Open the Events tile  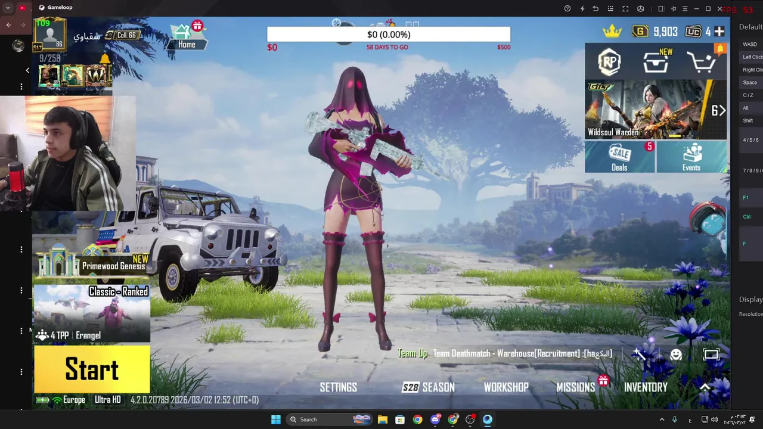[x=691, y=157]
